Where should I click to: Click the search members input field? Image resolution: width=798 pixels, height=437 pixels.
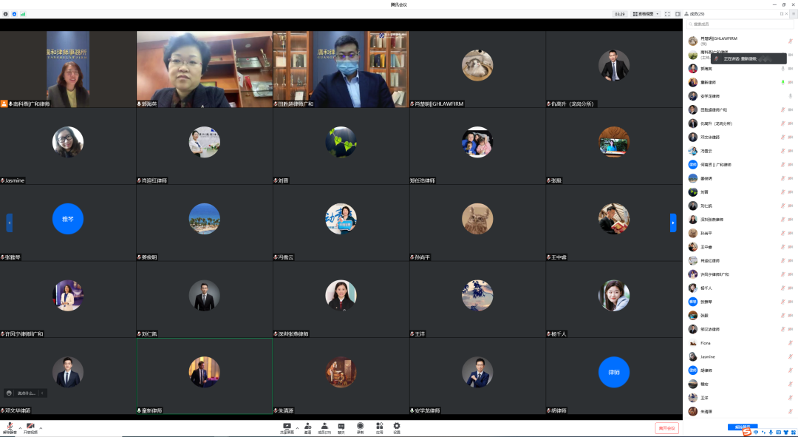point(740,24)
